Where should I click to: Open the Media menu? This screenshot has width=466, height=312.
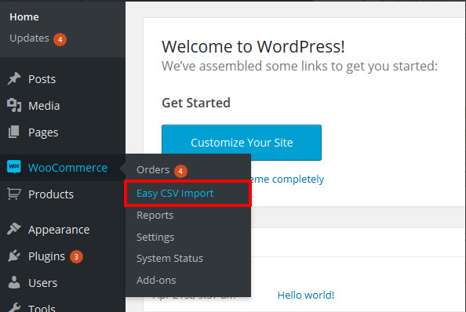point(44,106)
